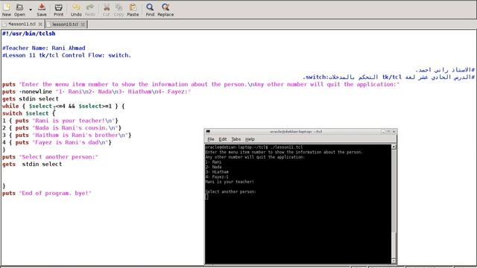
Task: Copy the selected text
Action: [x=119, y=10]
